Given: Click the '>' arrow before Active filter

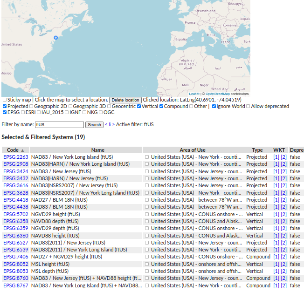Looking at the screenshot, I should point(113,124).
